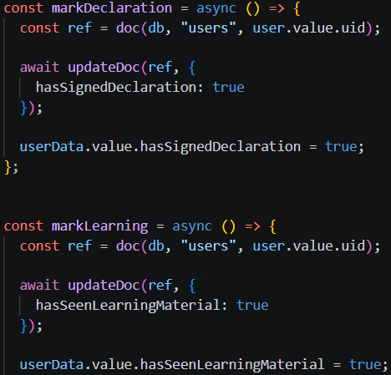
Task: Click the first await keyword
Action: coord(39,68)
